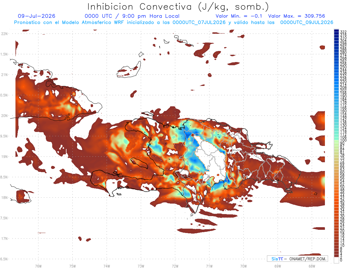Click the '18N' latitude label
The width and height of the screenshot is (350, 270).
[x=4, y=198]
